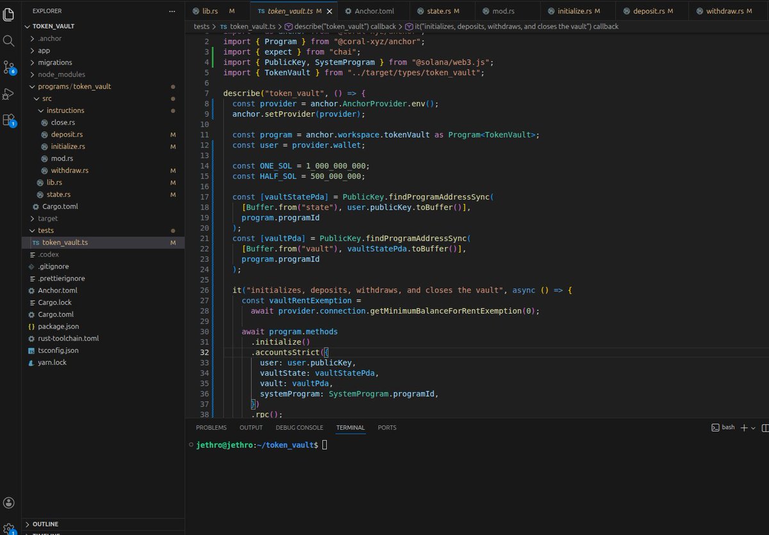Click the tests breadcrumb segment
The image size is (769, 535).
point(202,26)
